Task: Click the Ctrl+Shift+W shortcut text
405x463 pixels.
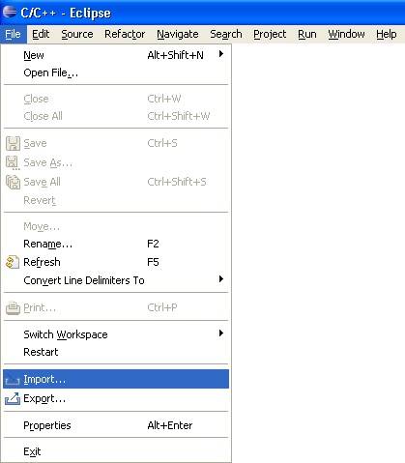Action: coord(179,116)
